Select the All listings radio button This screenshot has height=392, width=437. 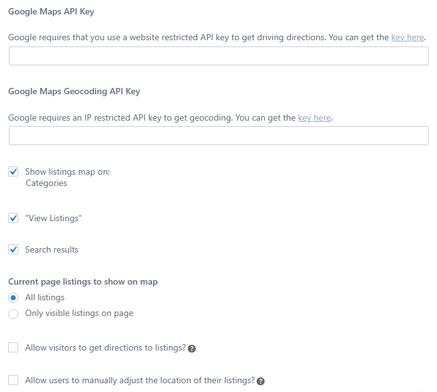(13, 298)
